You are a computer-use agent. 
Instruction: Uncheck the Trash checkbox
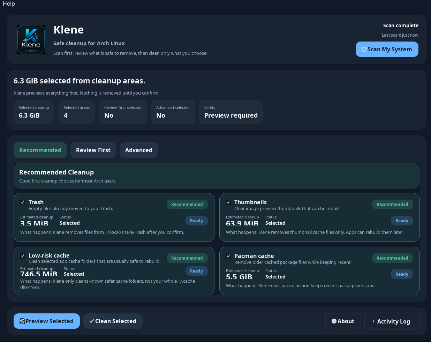pos(23,202)
